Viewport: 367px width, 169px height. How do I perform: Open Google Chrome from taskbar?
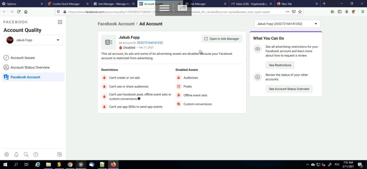(x=70, y=164)
